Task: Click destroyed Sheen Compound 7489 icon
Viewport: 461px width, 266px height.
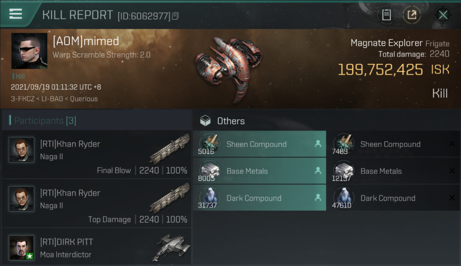Action: [343, 143]
